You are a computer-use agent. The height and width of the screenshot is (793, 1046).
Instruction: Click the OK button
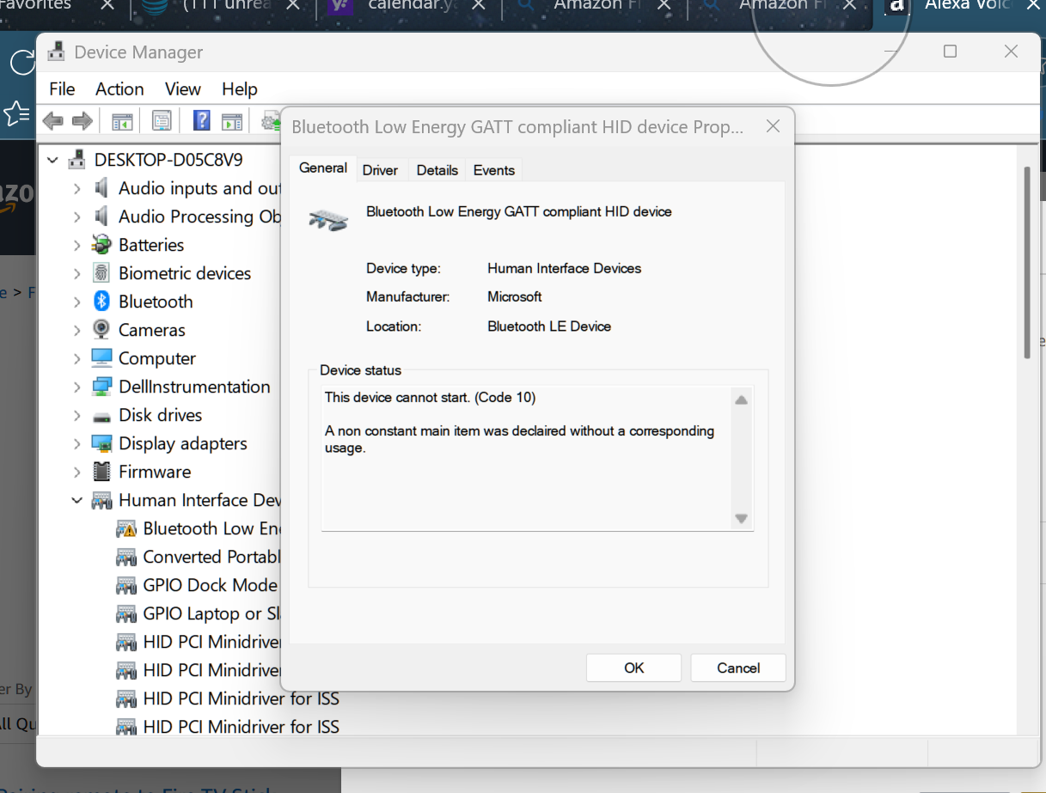point(633,668)
